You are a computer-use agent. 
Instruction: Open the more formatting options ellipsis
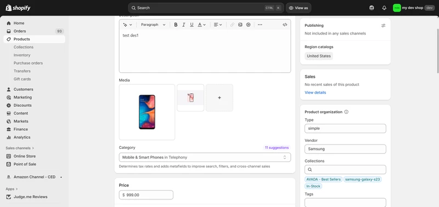point(260,25)
